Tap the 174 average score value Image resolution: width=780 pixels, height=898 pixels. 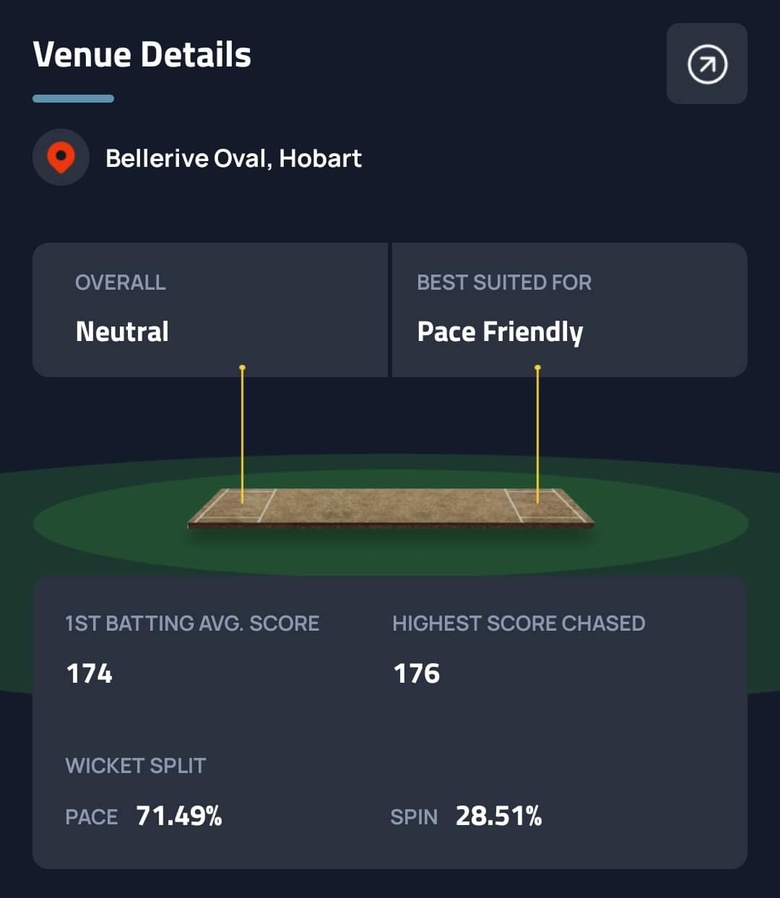click(90, 673)
